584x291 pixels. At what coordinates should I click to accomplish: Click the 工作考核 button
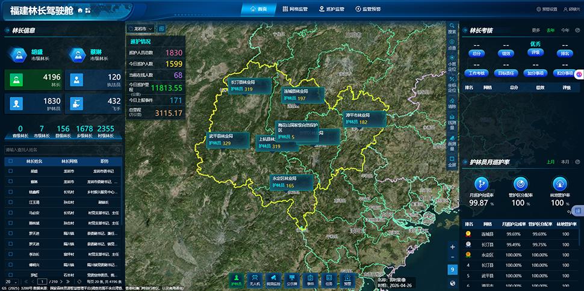pos(476,73)
